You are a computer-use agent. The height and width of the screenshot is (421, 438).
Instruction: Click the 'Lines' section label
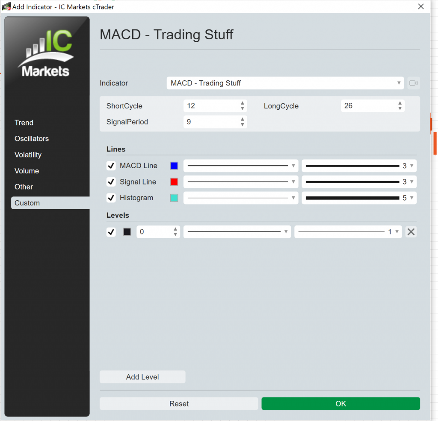[116, 149]
